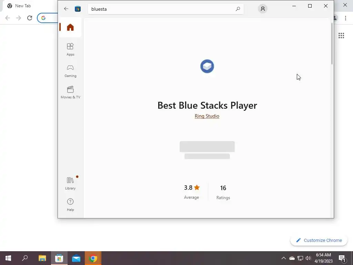Click Chrome's back navigation arrow
The image size is (353, 265).
click(x=8, y=18)
